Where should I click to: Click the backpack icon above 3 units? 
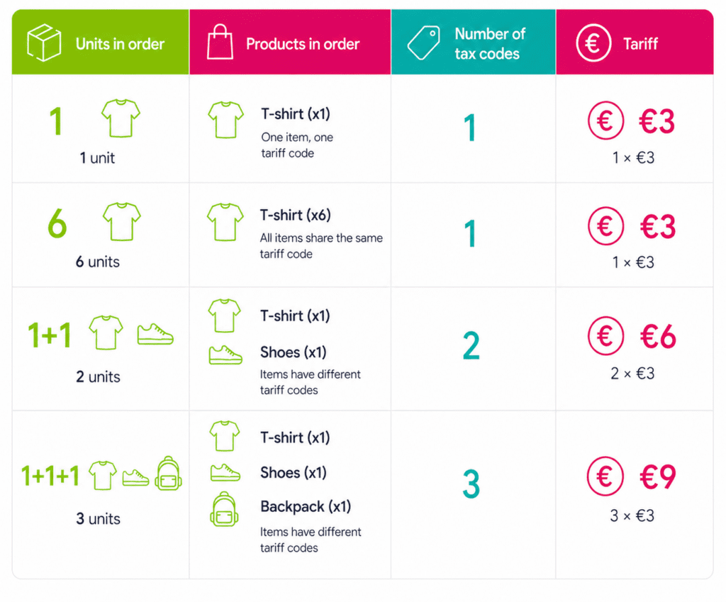tap(168, 473)
